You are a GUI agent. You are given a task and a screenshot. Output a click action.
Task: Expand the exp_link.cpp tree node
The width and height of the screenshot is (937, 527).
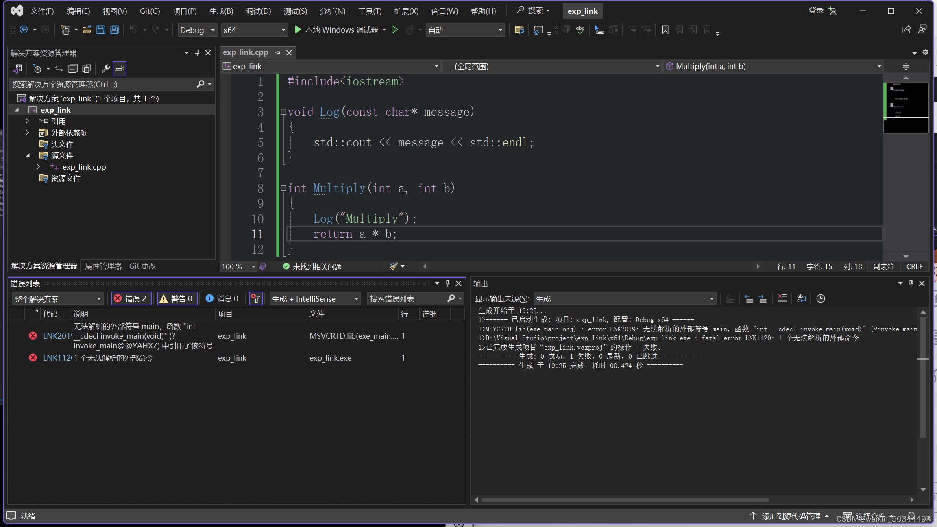click(x=38, y=167)
